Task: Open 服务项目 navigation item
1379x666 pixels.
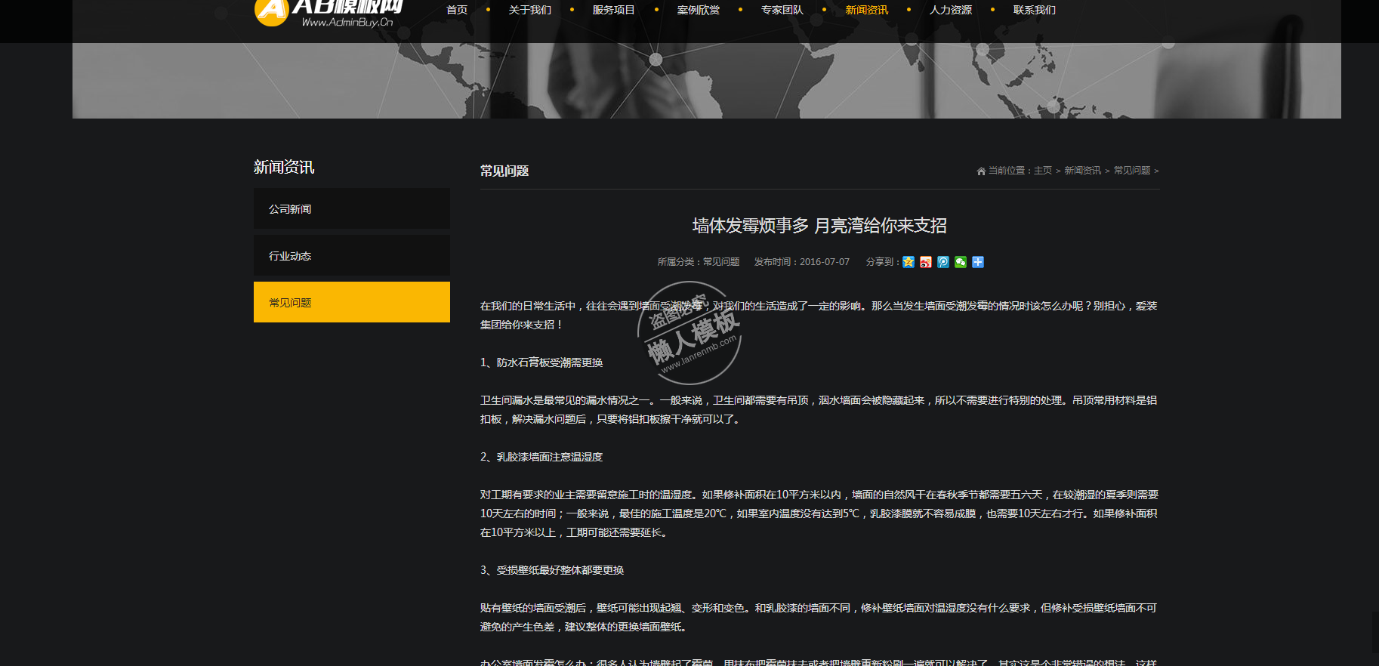Action: coord(614,10)
